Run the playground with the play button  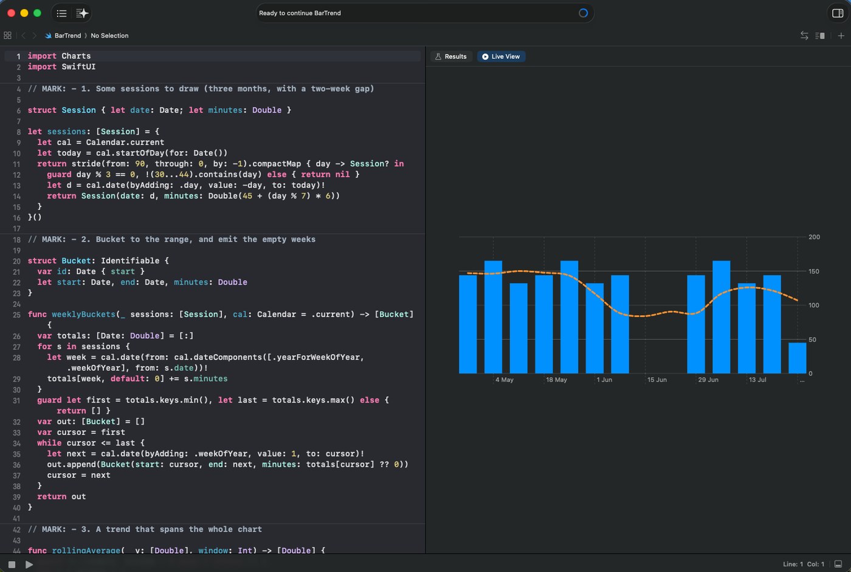[29, 564]
